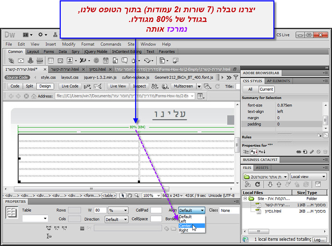
Task: Click the Comment insert icon
Action: coord(125,61)
